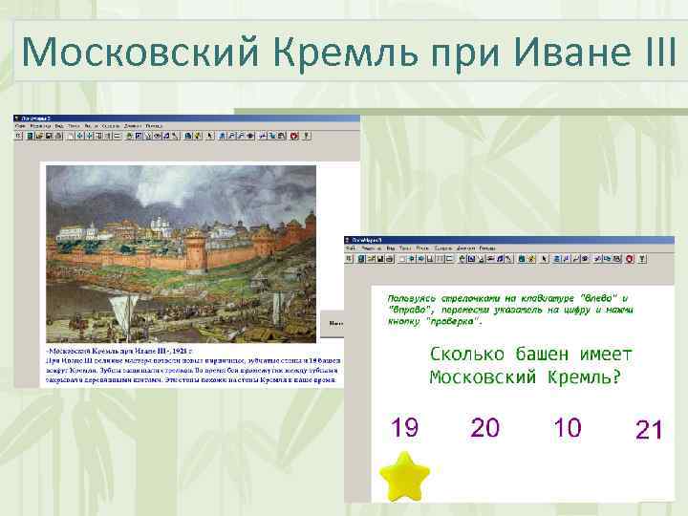
Task: Click the printer icon in the painting window toolbar
Action: pyautogui.click(x=58, y=136)
